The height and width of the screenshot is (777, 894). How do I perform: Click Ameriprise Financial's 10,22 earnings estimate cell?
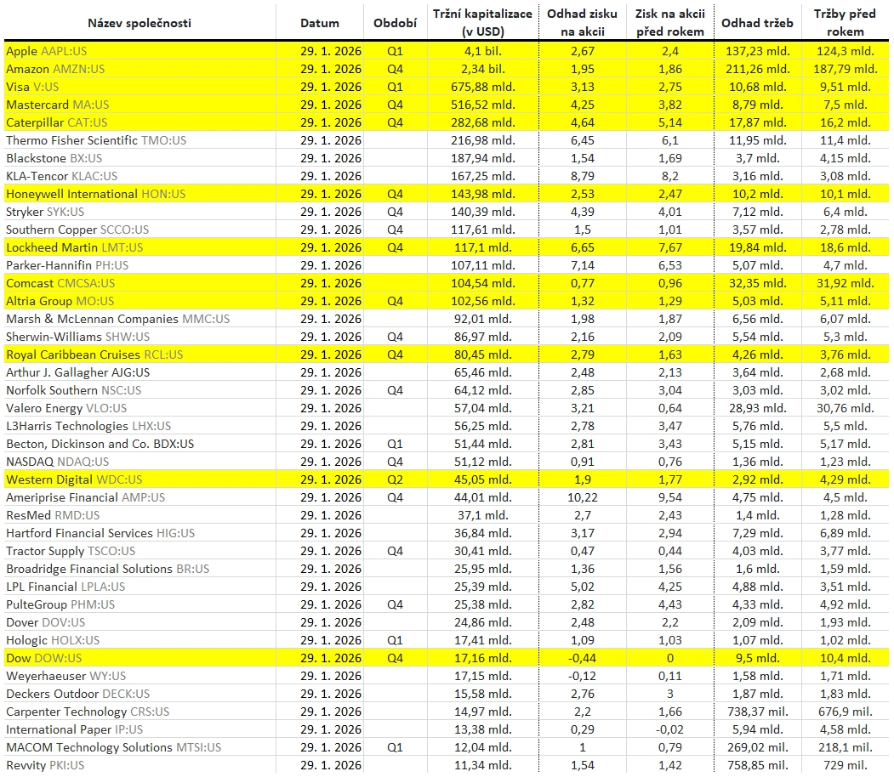[582, 497]
